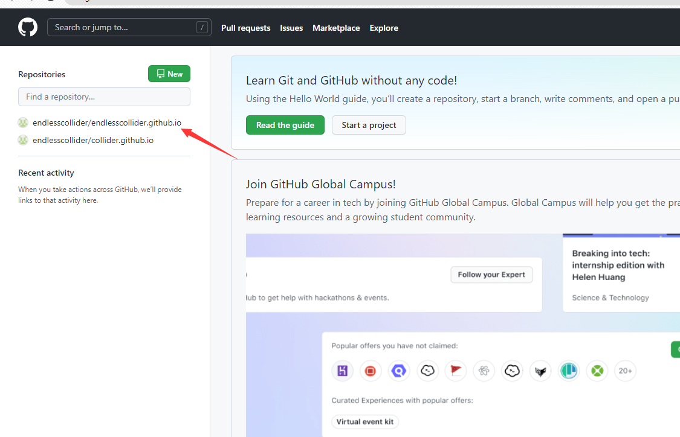This screenshot has height=437, width=680.
Task: Click the Repositories sidebar heading
Action: pos(42,74)
